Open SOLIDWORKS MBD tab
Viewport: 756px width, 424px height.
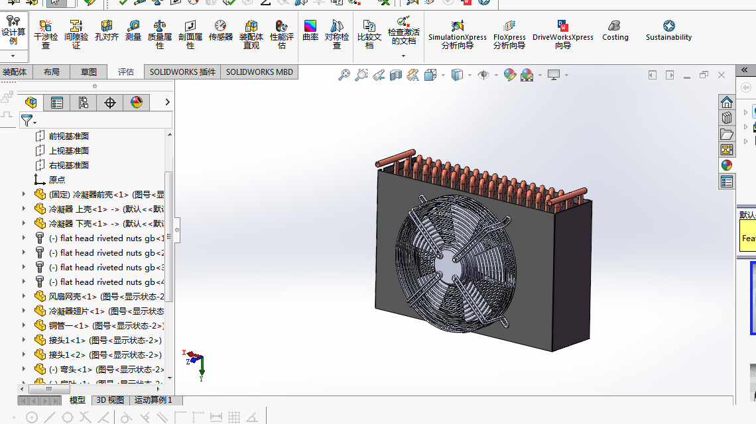tap(259, 72)
